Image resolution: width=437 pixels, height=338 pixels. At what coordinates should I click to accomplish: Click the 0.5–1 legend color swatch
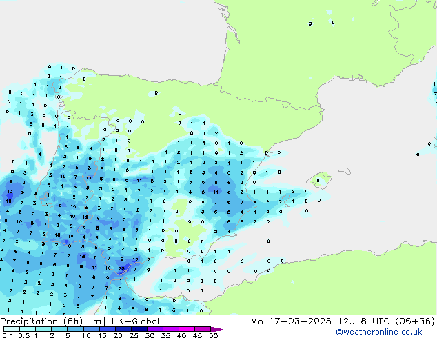28,329
